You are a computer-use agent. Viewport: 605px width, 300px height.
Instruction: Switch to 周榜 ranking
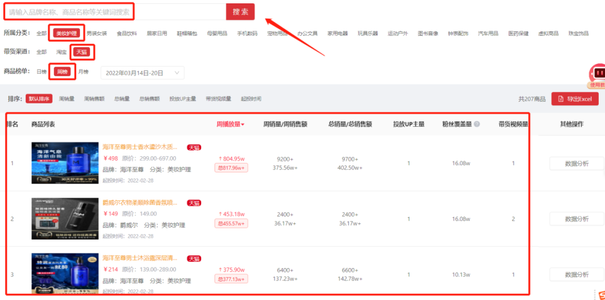coord(62,72)
